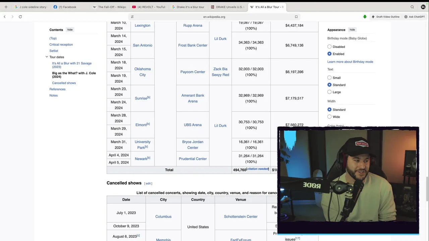Open the Oklahoma City link
This screenshot has width=429, height=241.
point(142,72)
